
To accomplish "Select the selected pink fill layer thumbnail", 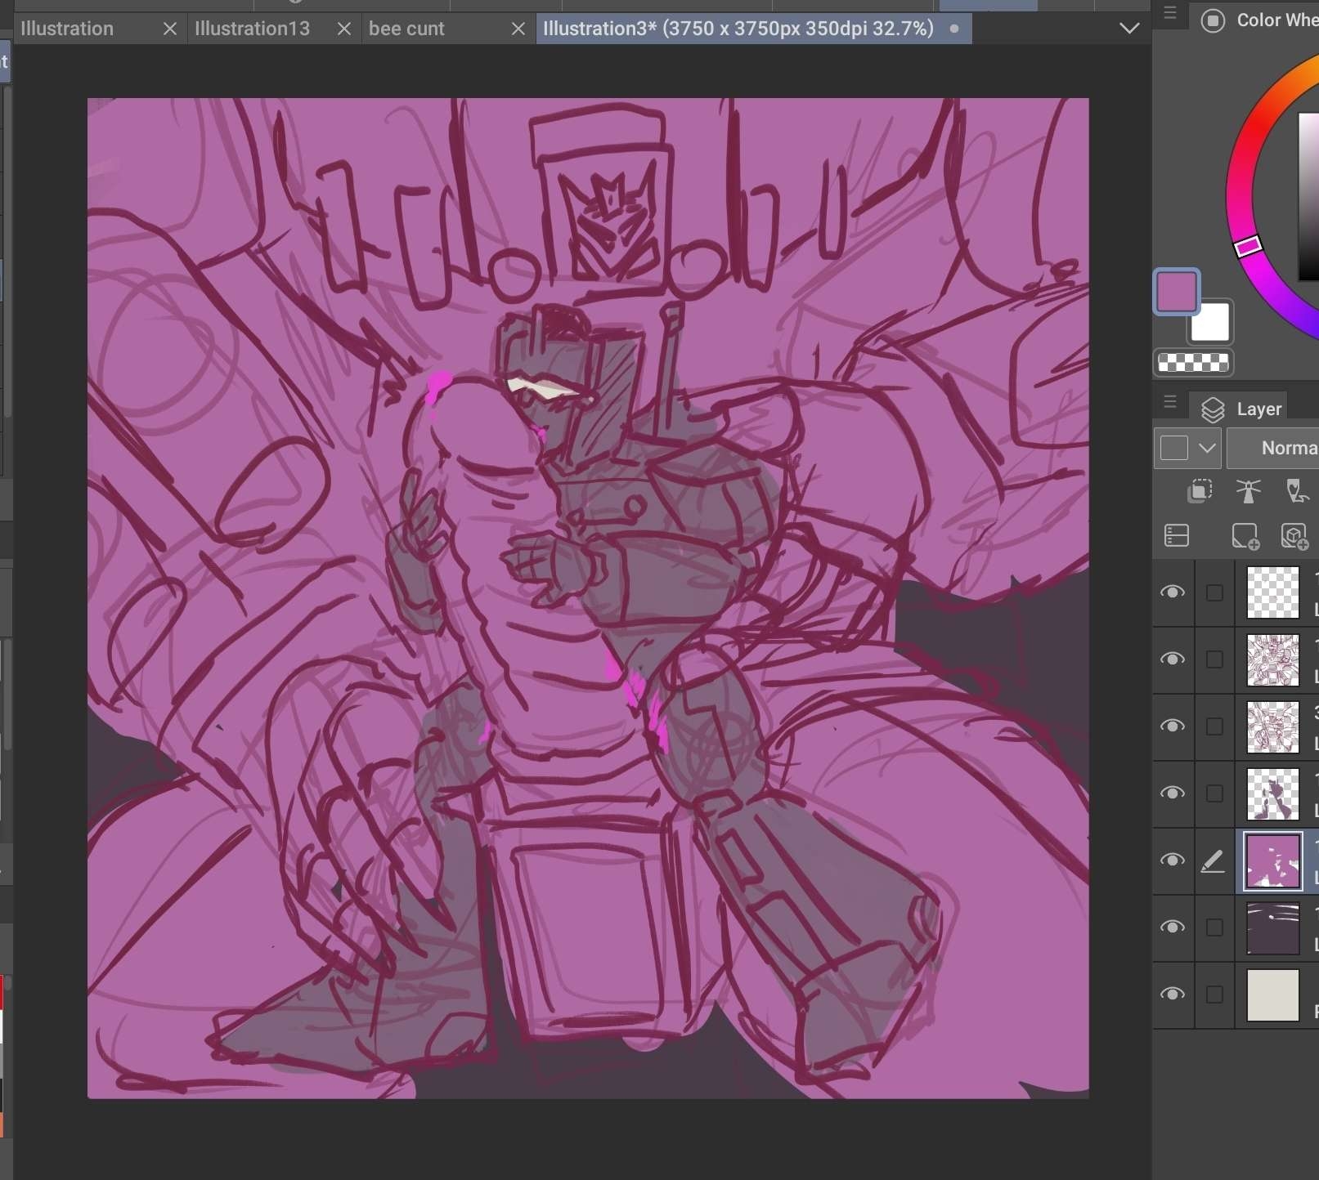I will [1272, 860].
